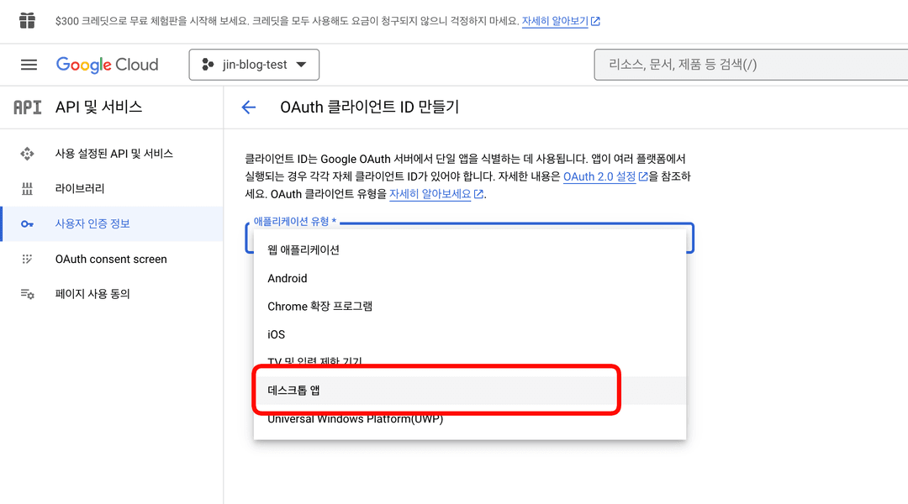This screenshot has width=908, height=504.
Task: Select 데스크톱 앱 option
Action: click(x=470, y=391)
